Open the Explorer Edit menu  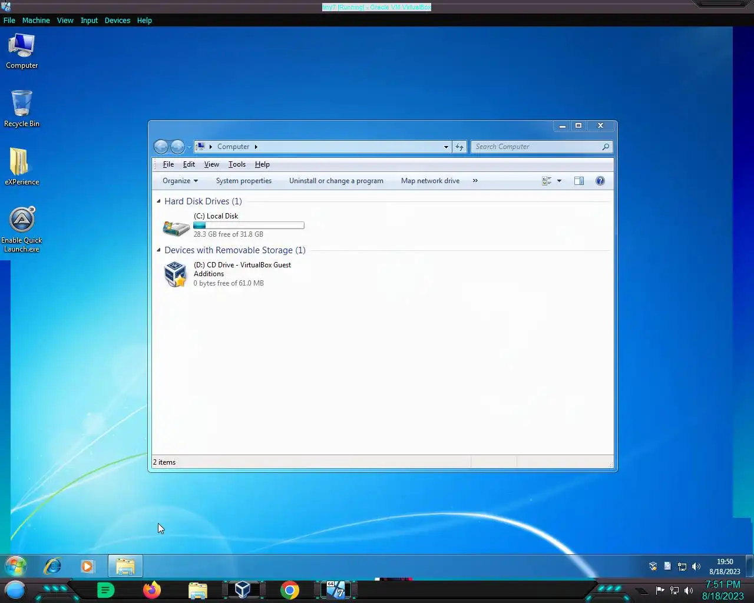click(189, 164)
